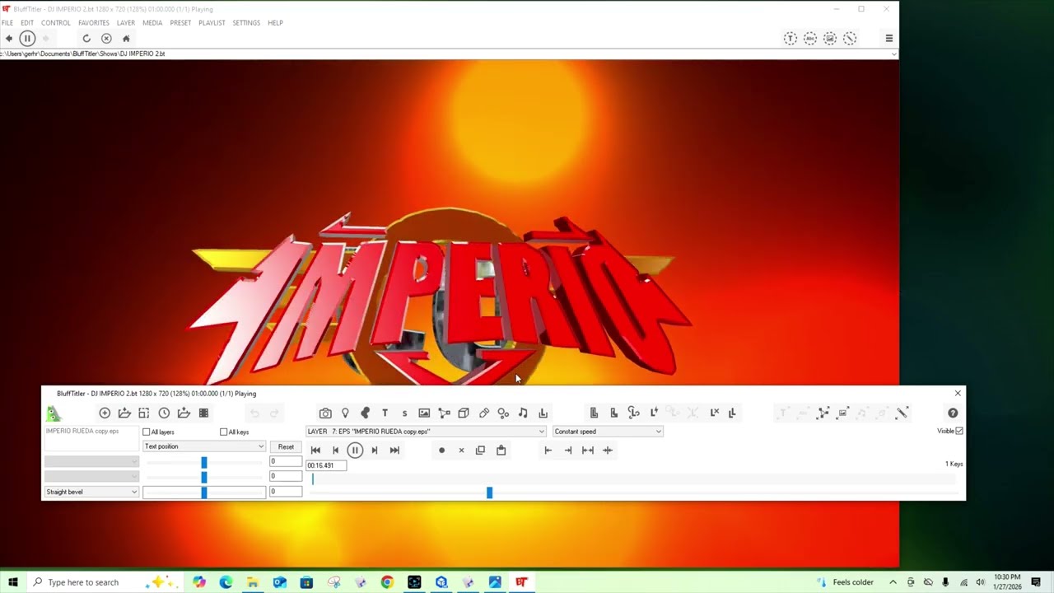Click the change vector sketch icon

click(823, 413)
